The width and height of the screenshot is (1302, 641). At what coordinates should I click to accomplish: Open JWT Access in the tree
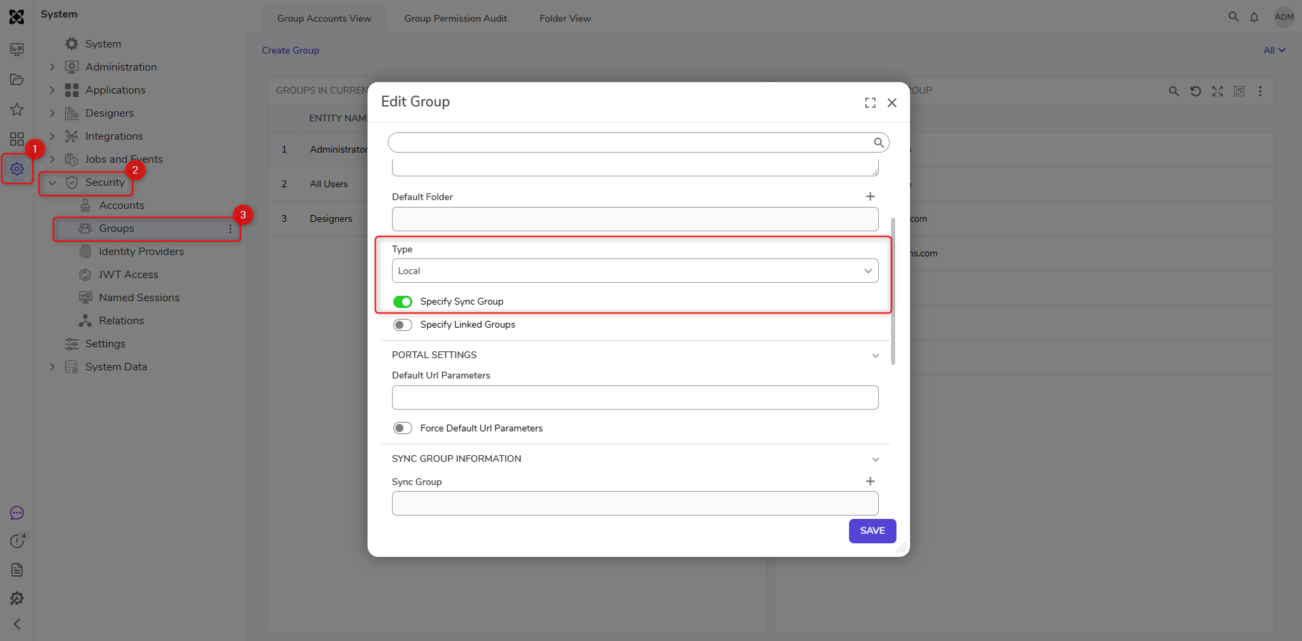tap(128, 275)
